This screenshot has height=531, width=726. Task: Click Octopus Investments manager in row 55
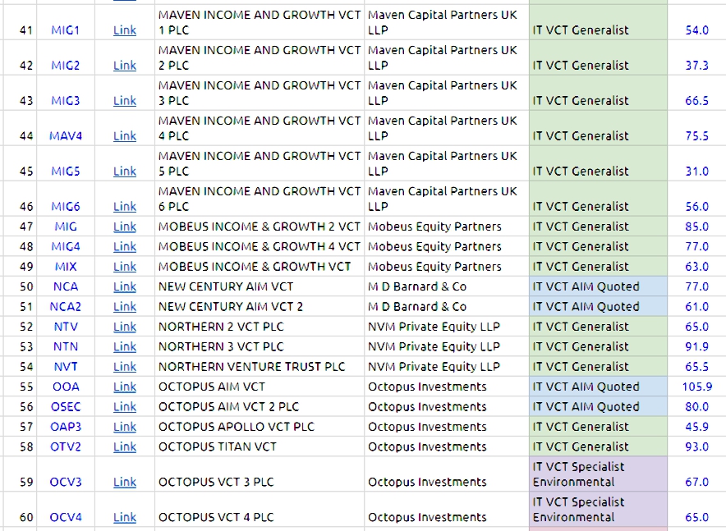pyautogui.click(x=447, y=387)
